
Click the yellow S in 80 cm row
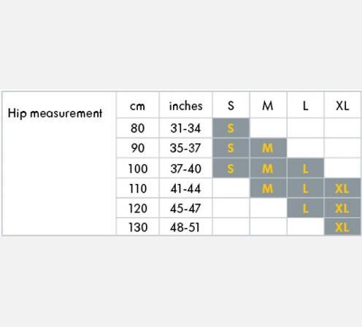231,128
